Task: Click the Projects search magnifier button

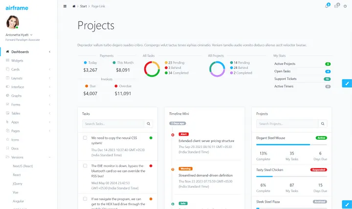Action: coord(323,124)
